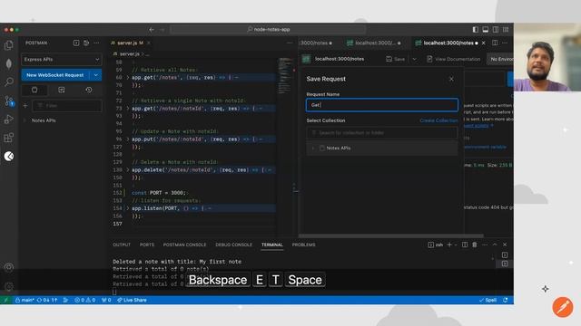Viewport: 581px width, 326px height.
Task: Open Accounts icon at bottom of activity bar
Action: coord(9,267)
